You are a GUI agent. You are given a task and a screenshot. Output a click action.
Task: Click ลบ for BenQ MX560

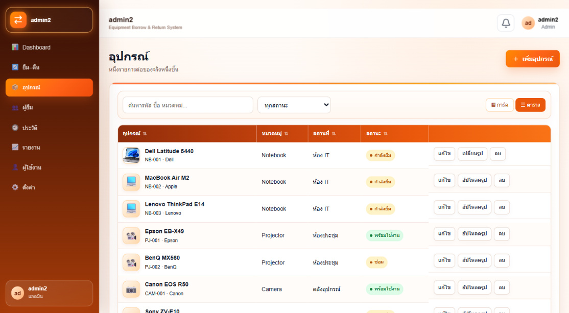[502, 260]
